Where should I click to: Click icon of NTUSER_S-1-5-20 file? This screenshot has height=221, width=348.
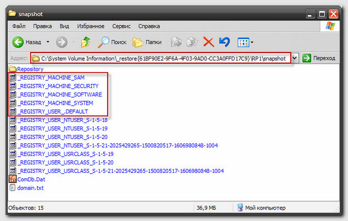(13, 137)
